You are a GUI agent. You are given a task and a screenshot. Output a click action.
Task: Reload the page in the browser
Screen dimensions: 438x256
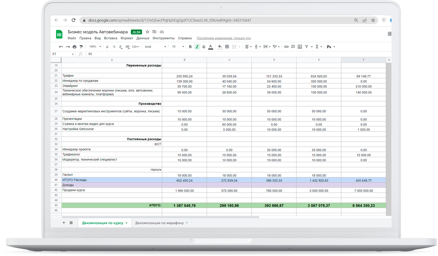73,21
